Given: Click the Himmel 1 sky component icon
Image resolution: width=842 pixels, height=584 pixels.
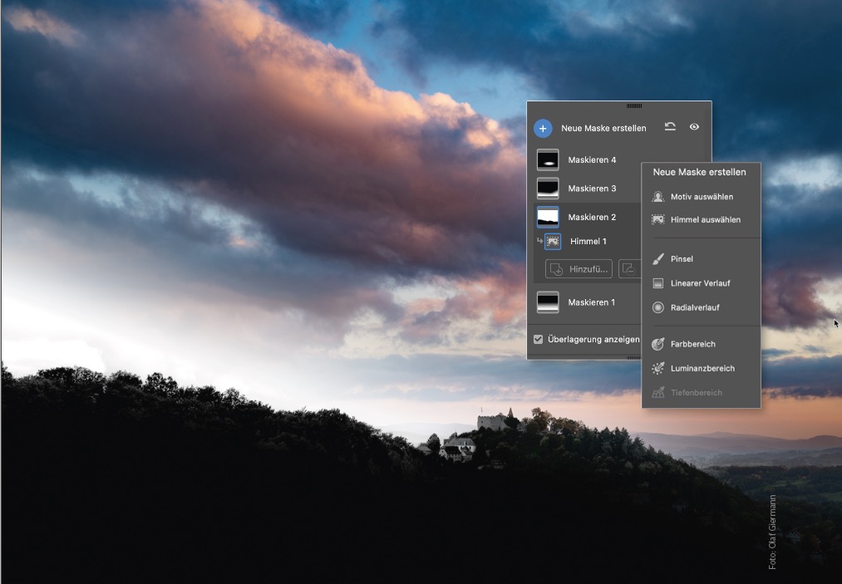Looking at the screenshot, I should pos(553,242).
